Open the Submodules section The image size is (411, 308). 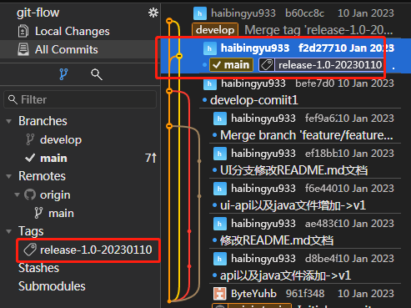[52, 286]
